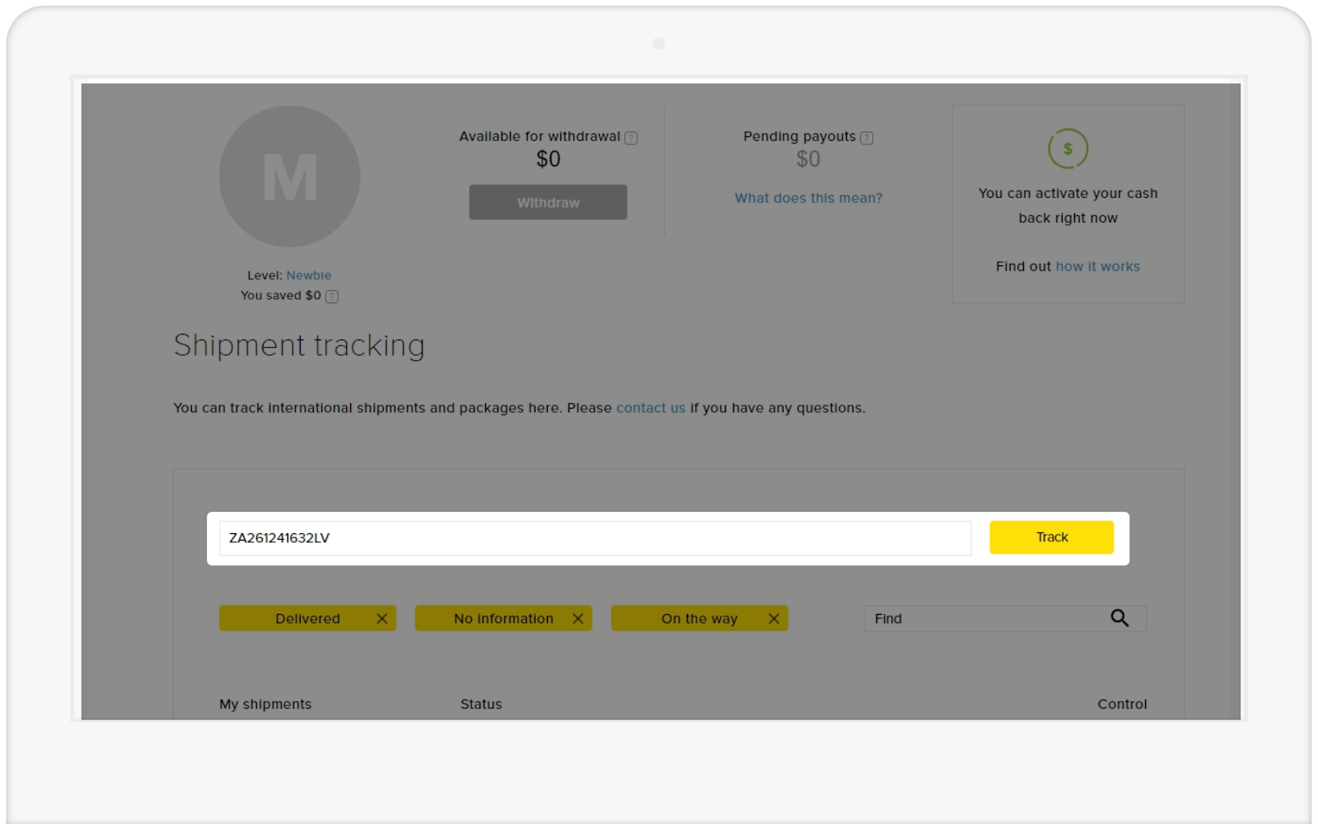The width and height of the screenshot is (1318, 824).
Task: Remove the On the way filter X
Action: tap(774, 618)
